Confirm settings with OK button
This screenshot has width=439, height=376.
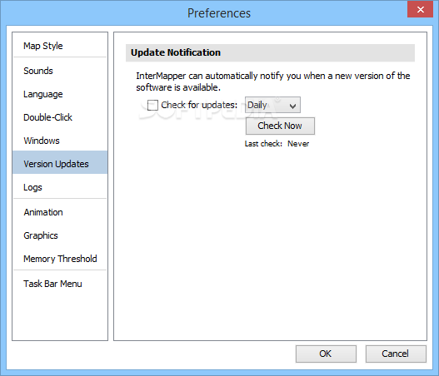[326, 354]
